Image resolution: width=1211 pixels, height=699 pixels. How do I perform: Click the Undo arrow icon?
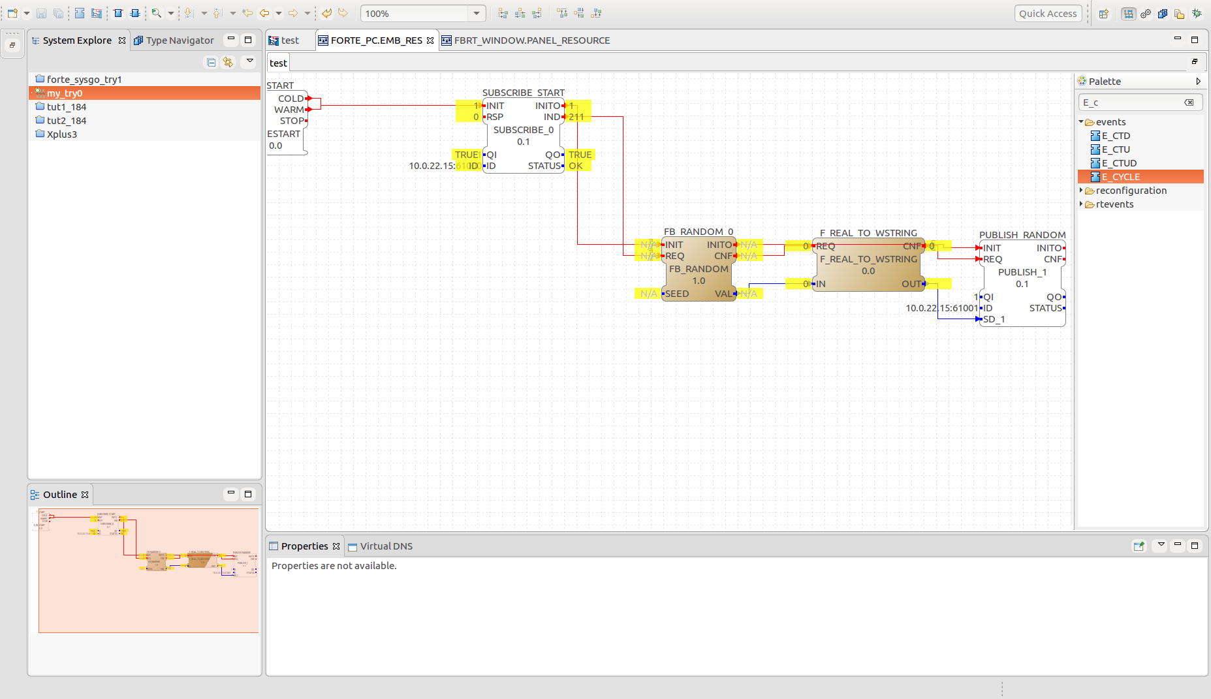pos(326,13)
